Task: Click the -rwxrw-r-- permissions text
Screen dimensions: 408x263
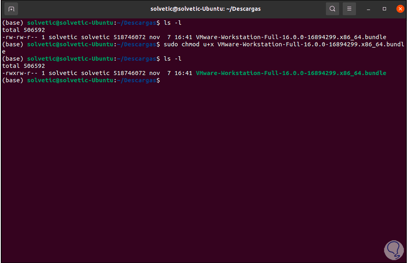Action: [20, 73]
